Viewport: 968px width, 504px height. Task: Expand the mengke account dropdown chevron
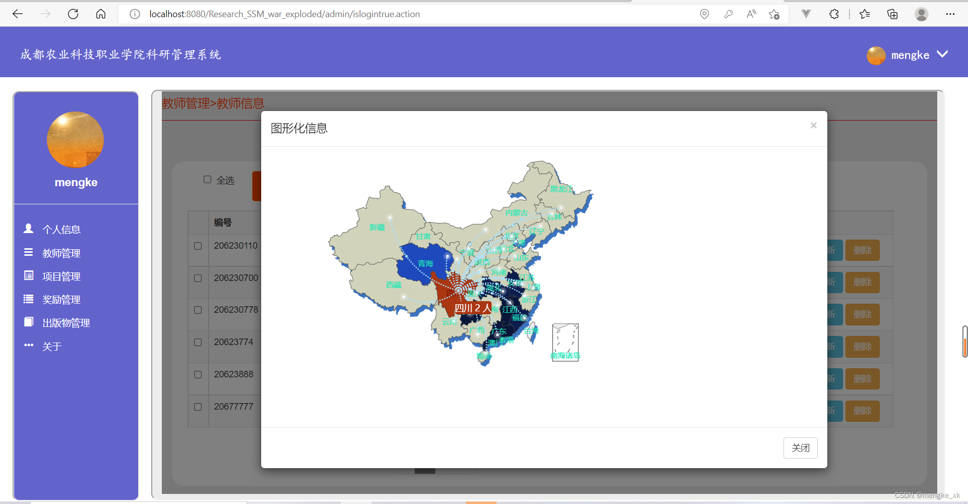[942, 54]
